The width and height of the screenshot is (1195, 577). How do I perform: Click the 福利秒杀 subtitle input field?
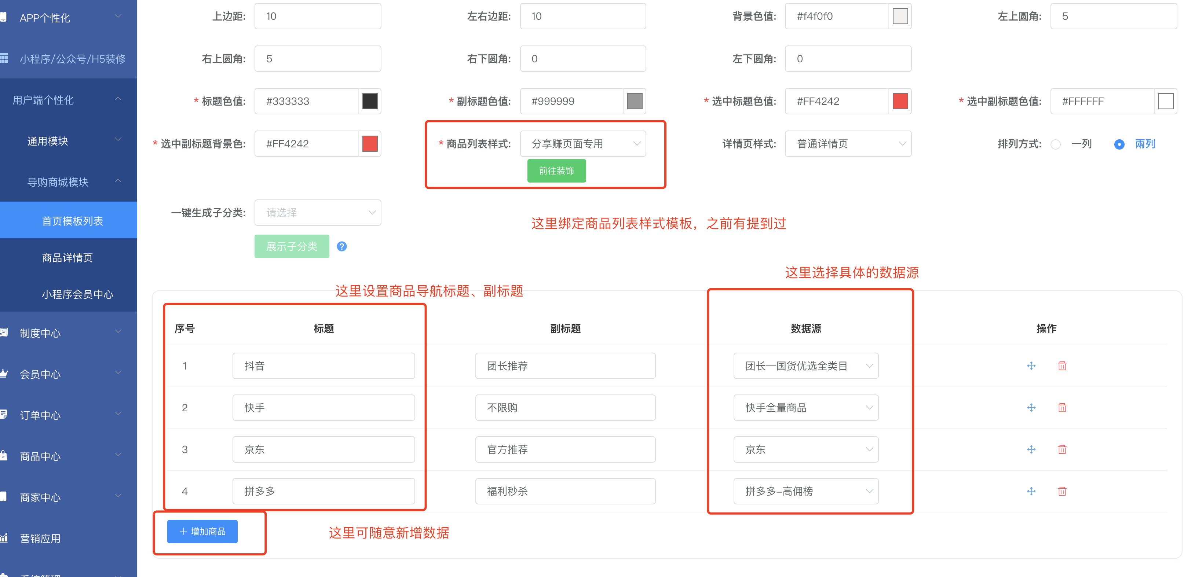click(565, 491)
